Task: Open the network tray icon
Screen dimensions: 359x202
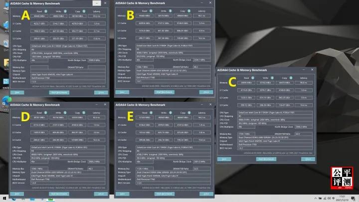Action: (x=325, y=199)
